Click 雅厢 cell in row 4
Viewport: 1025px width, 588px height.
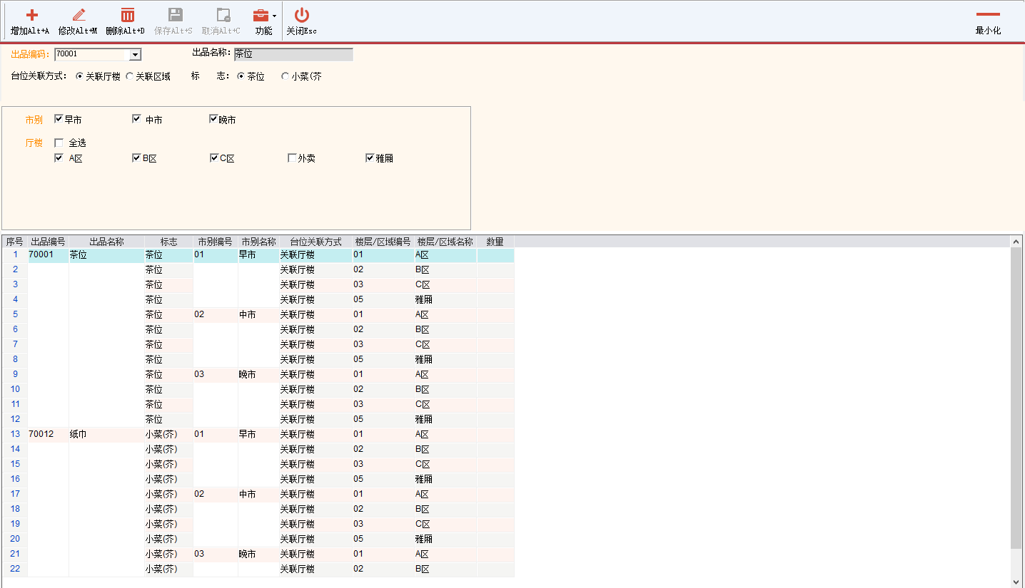445,299
